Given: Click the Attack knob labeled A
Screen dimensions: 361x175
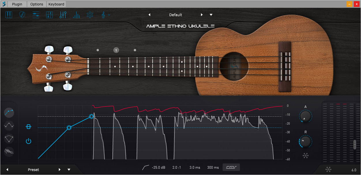Looking at the screenshot, I should [306, 116].
